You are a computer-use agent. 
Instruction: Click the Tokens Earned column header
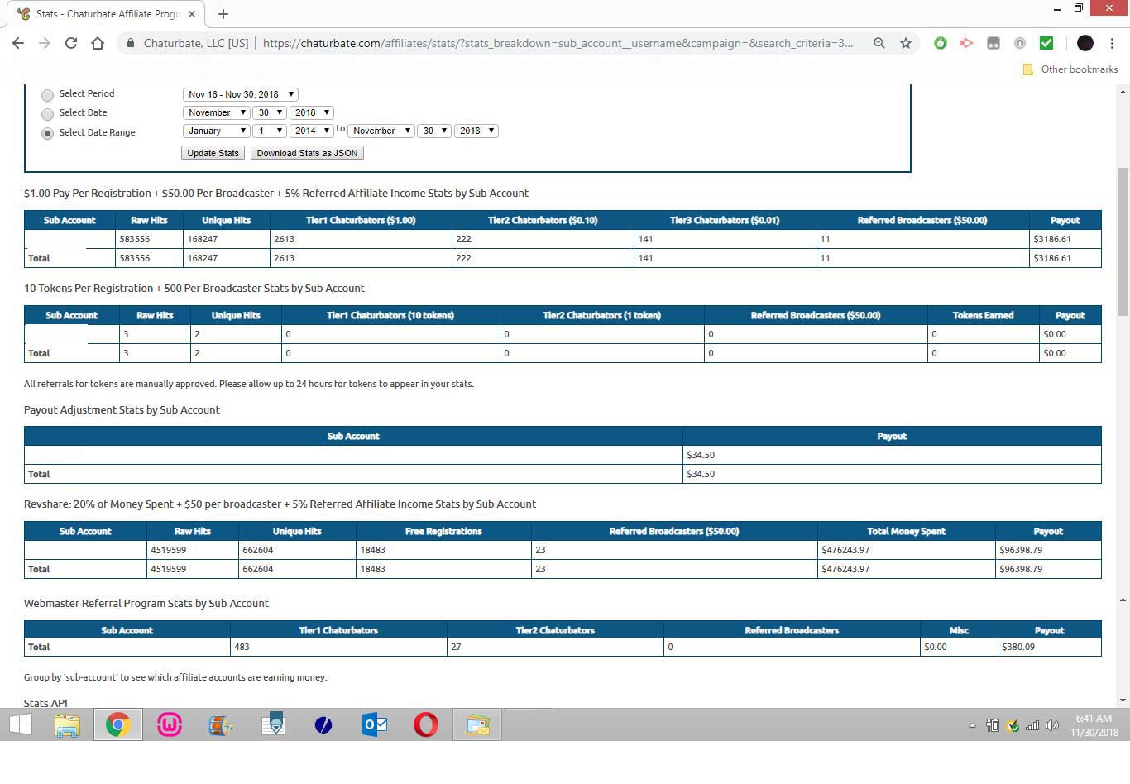[x=983, y=315]
